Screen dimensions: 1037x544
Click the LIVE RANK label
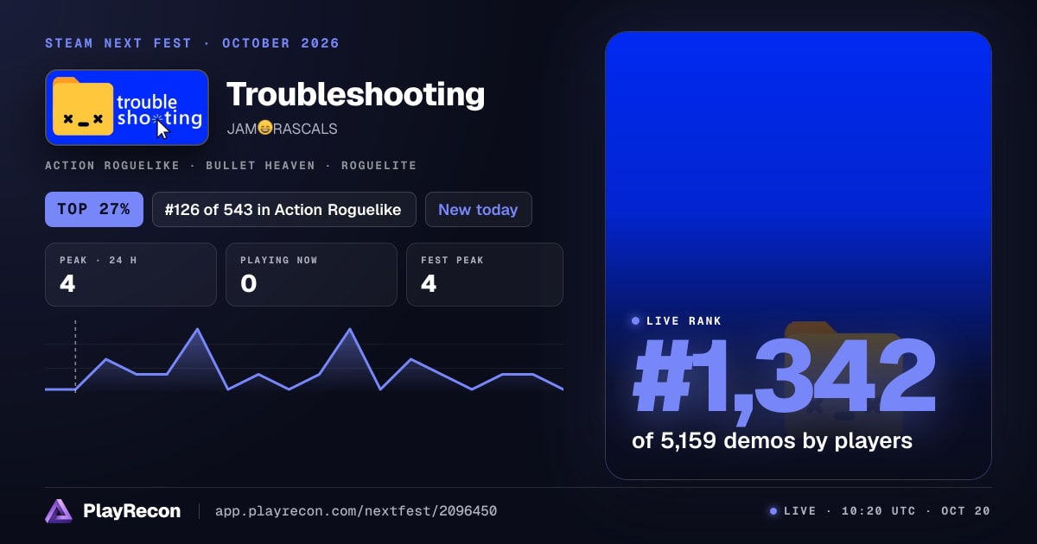(684, 320)
